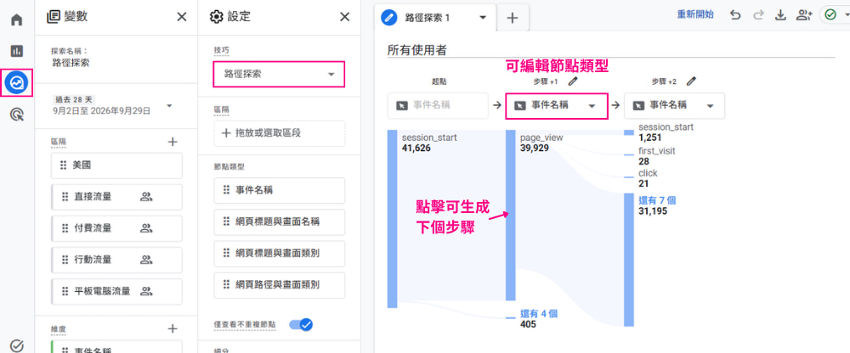Share exploration via add-person icon
850x353 pixels.
click(803, 15)
